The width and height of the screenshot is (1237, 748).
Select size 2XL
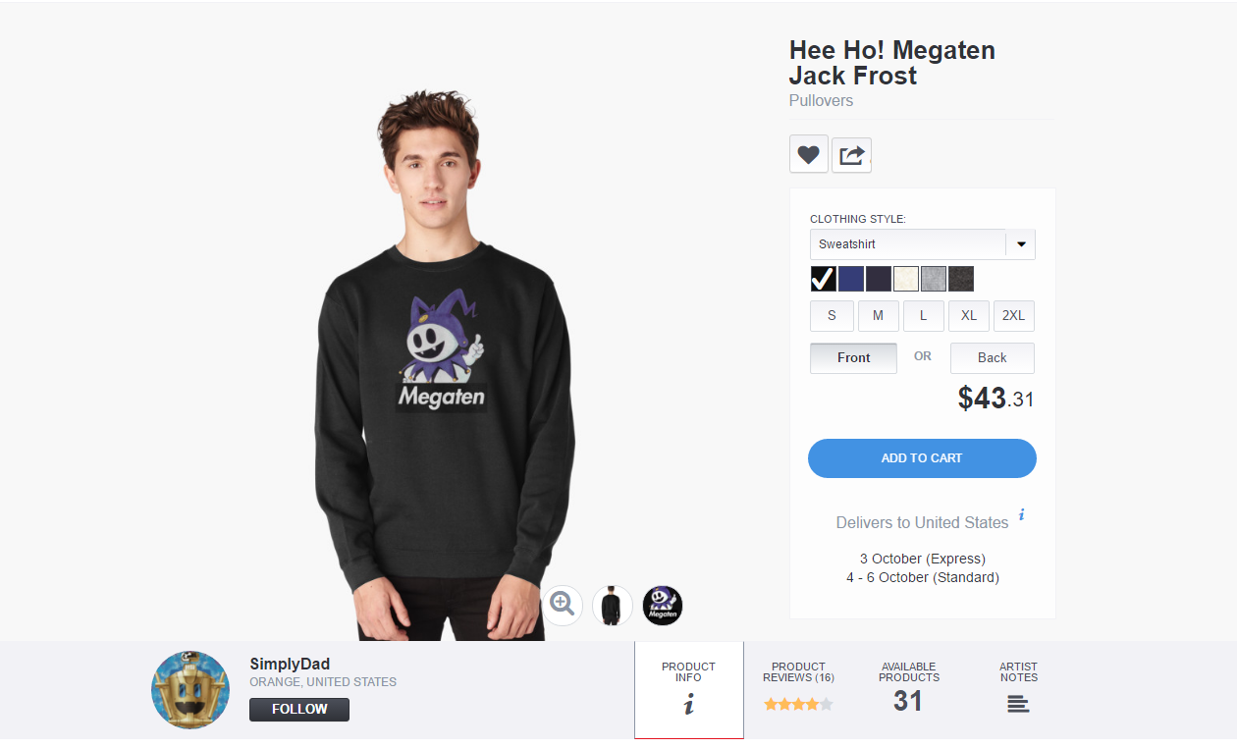1013,316
